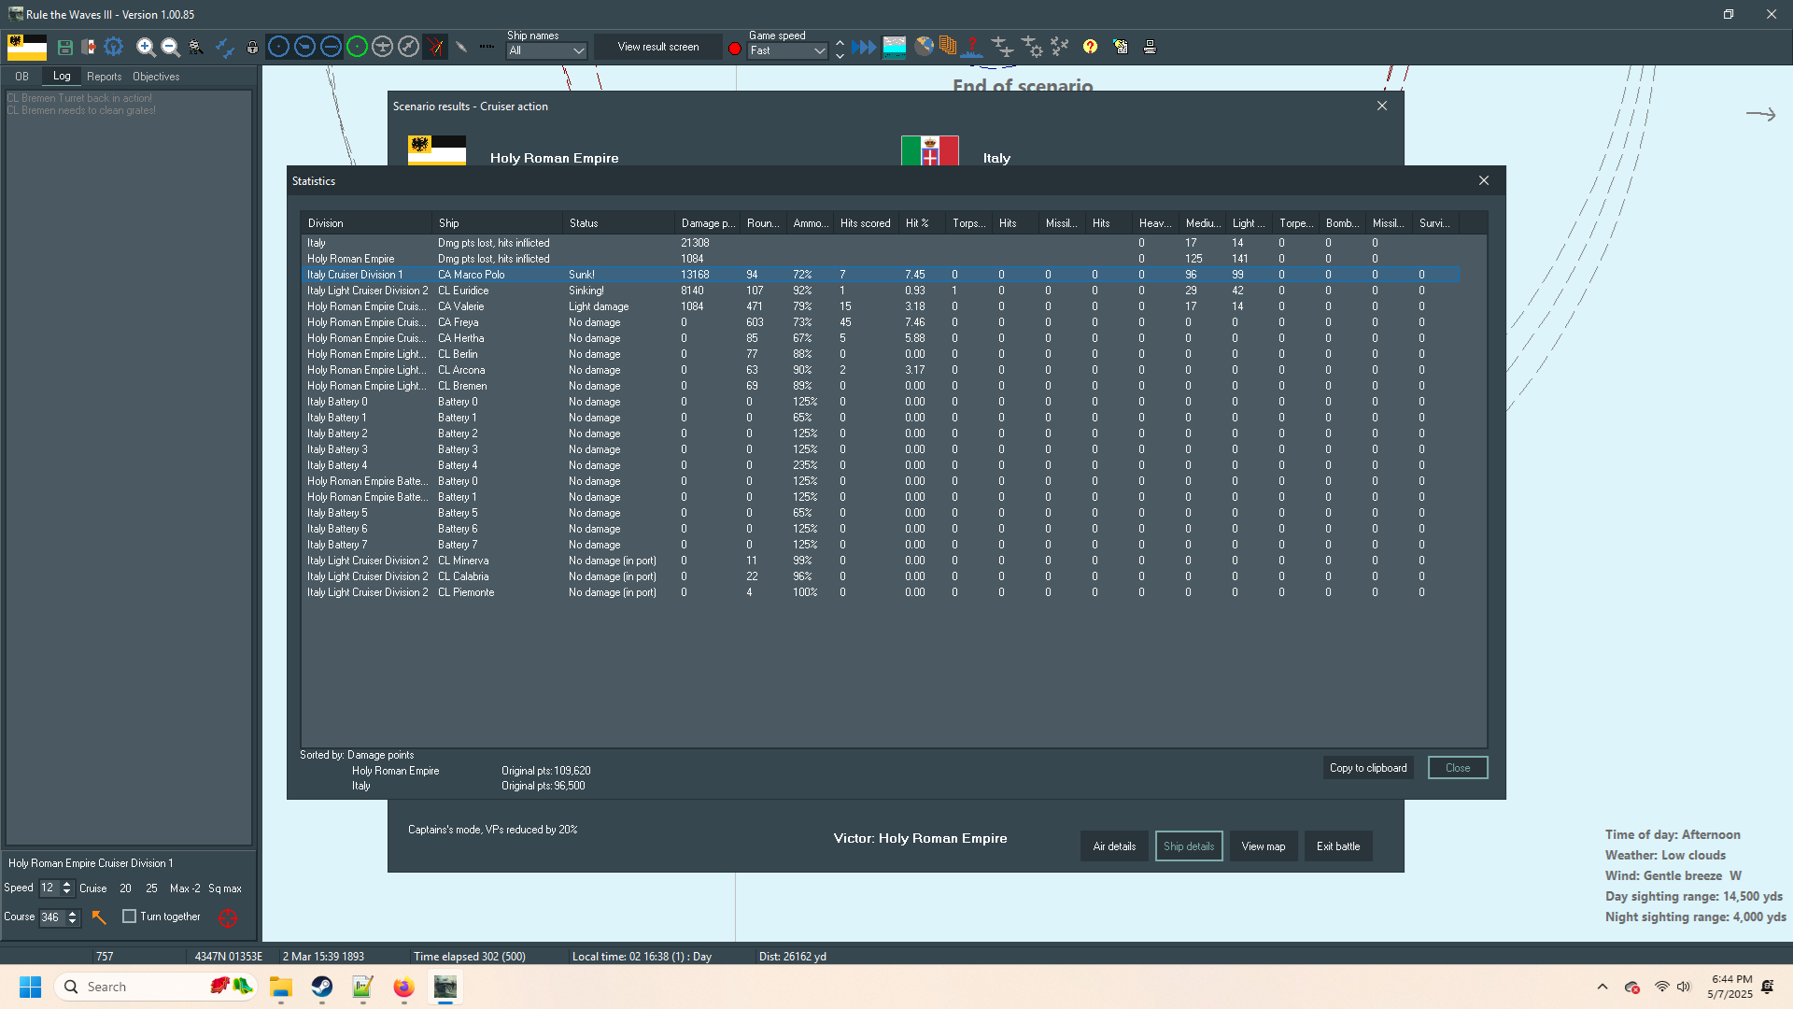Toggle the blue circle gun-range overlay

[304, 47]
